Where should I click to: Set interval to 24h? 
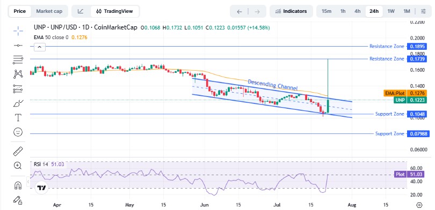[x=374, y=11]
